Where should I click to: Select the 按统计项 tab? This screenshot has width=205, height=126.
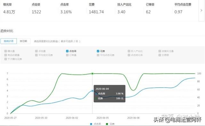(x=9, y=41)
